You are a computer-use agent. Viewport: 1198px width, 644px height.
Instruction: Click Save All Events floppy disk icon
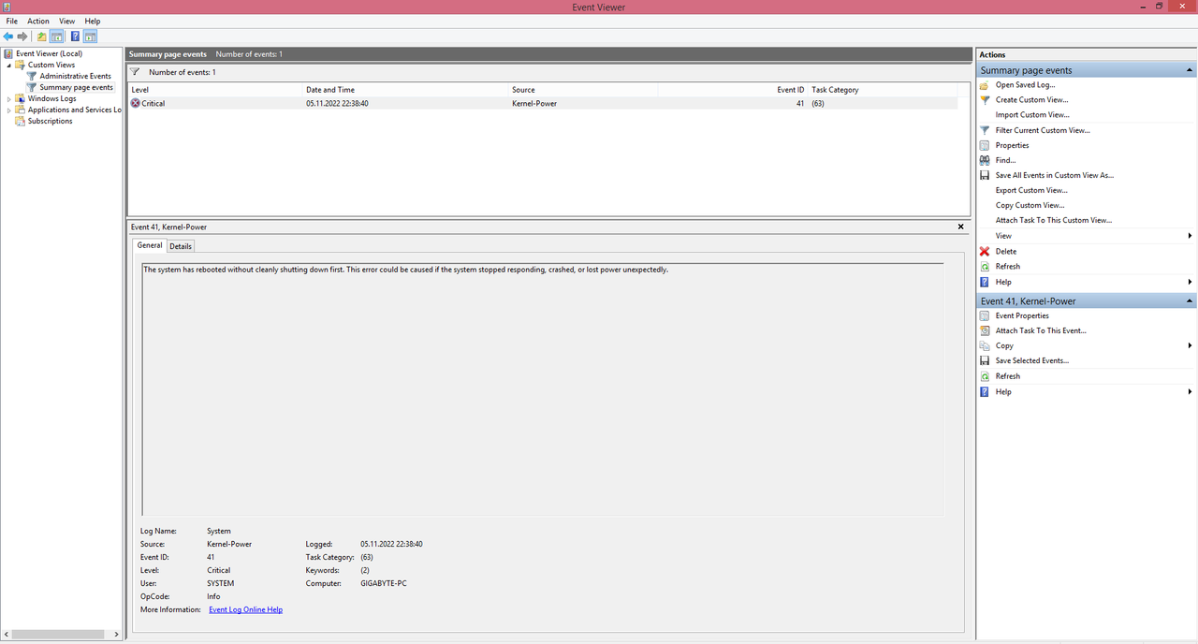tap(985, 175)
